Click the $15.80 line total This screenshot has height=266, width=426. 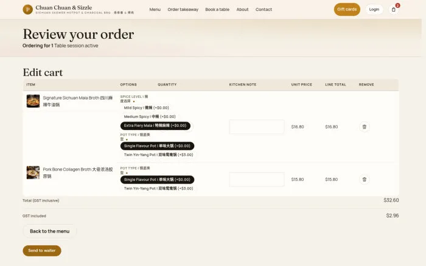tap(332, 179)
